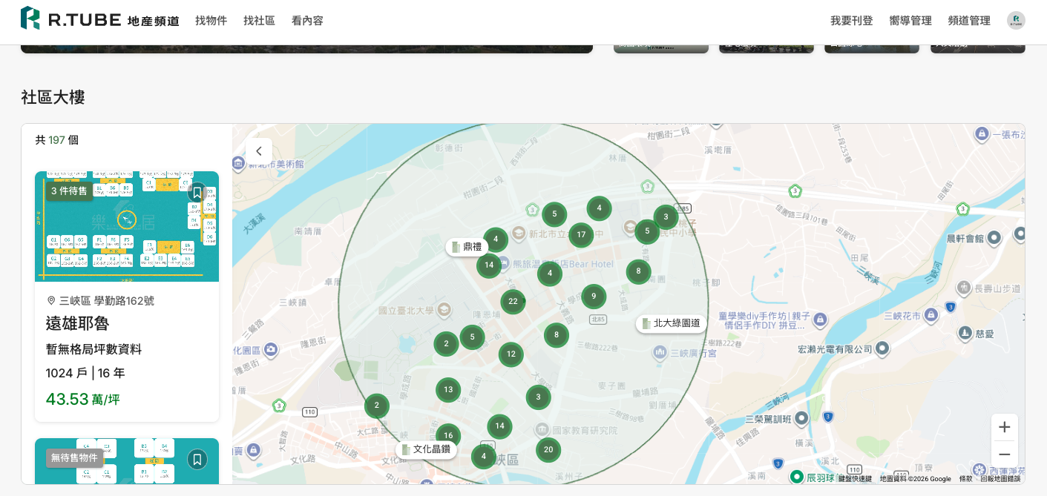
Task: Click the 新北市美術館 map pin
Action: pyautogui.click(x=239, y=164)
